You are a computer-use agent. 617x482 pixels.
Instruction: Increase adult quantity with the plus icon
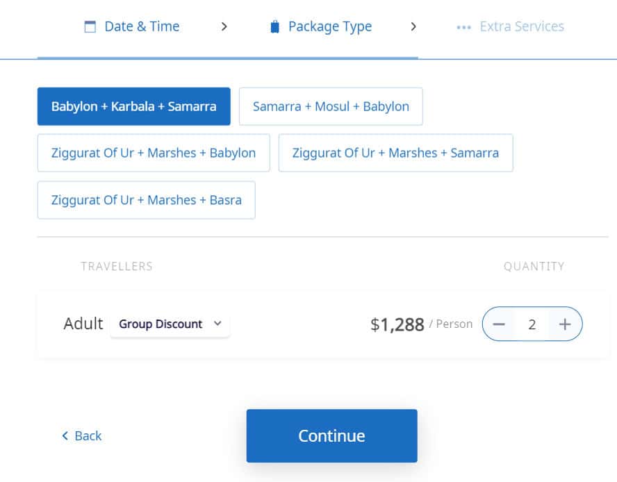(565, 324)
